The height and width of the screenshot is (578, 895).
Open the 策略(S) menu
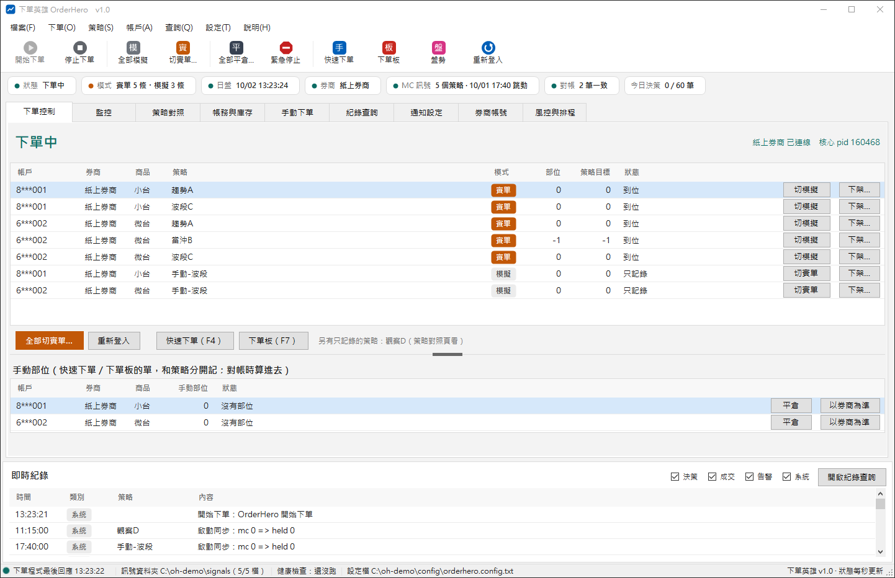(x=101, y=27)
